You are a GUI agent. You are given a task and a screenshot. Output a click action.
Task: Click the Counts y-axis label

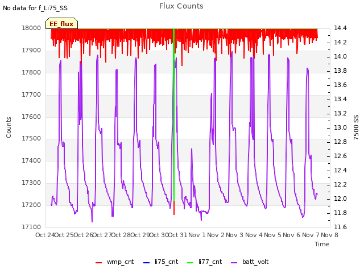[9, 127]
